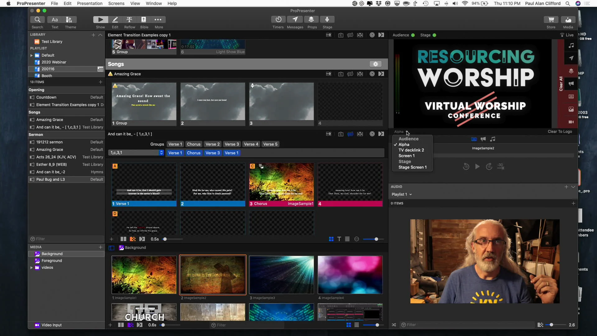Clear props using the sidebar prop icon
The width and height of the screenshot is (597, 336).
pyautogui.click(x=571, y=71)
